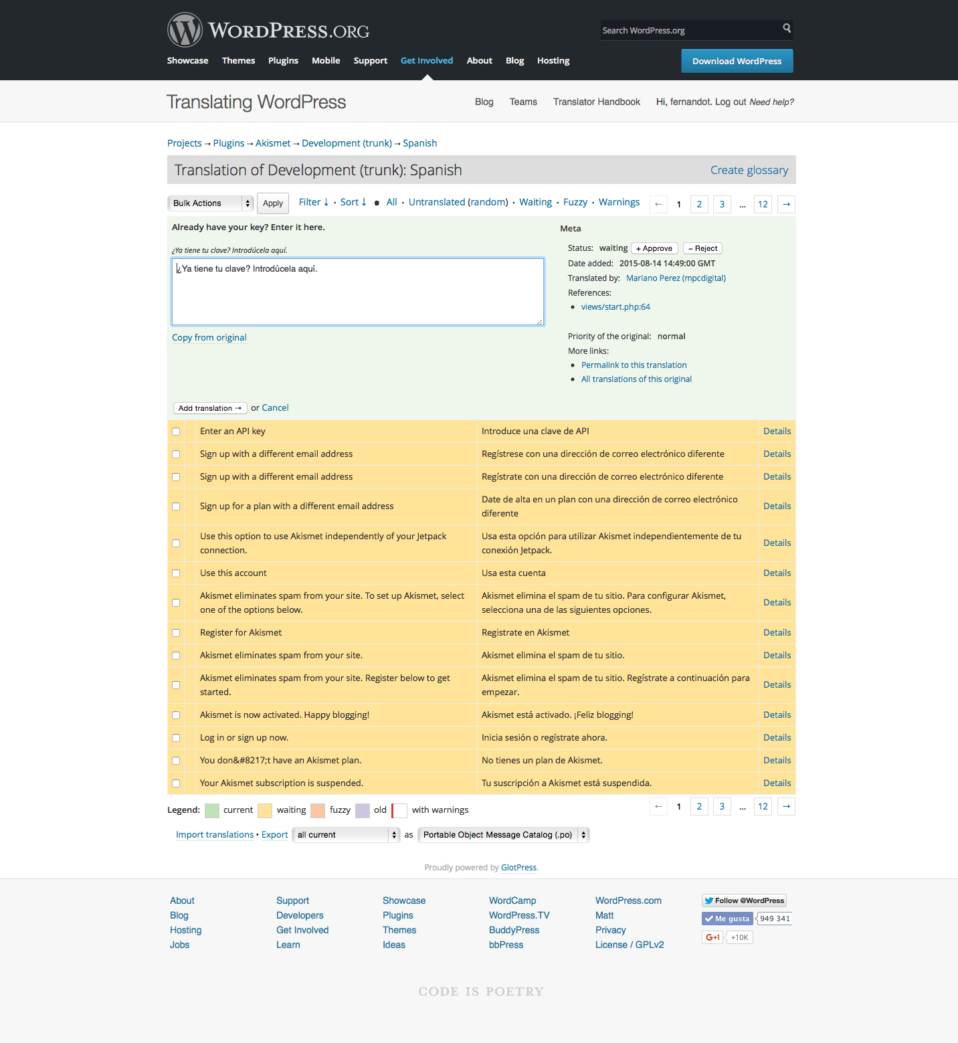Screen dimensions: 958x1043
Task: Click the Add translation button
Action: 210,408
